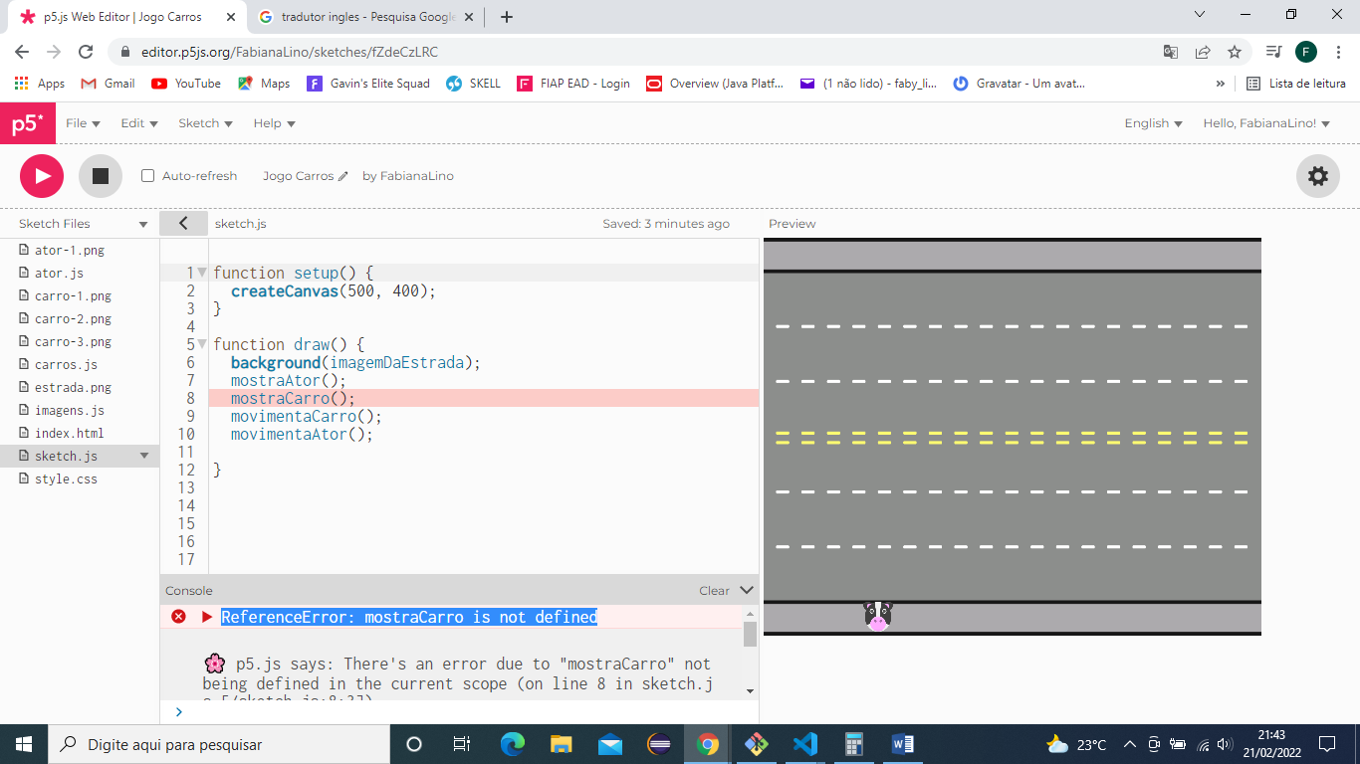The height and width of the screenshot is (764, 1360).
Task: Open the translate page icon
Action: [1171, 52]
